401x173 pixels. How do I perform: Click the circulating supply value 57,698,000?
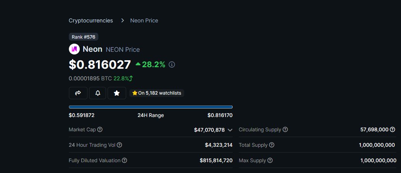click(x=374, y=130)
